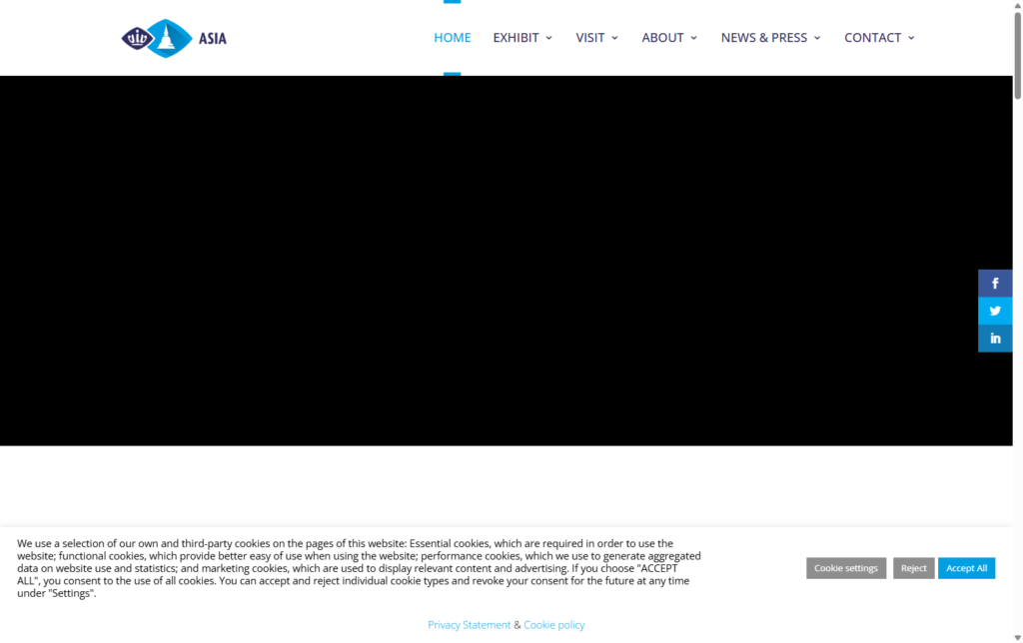The image size is (1023, 643).
Task: Expand the VISIT dropdown
Action: coord(596,37)
